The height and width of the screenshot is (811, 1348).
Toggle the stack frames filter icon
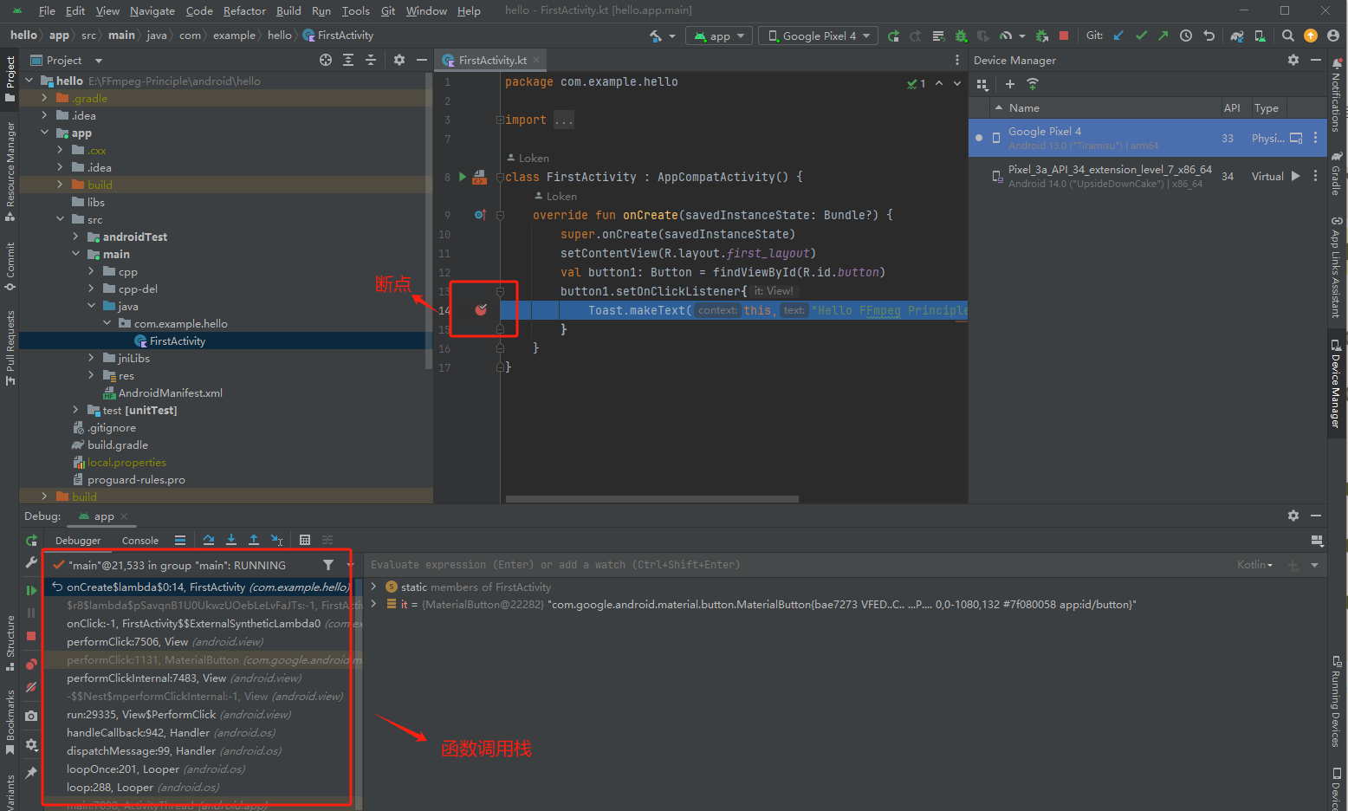coord(328,565)
